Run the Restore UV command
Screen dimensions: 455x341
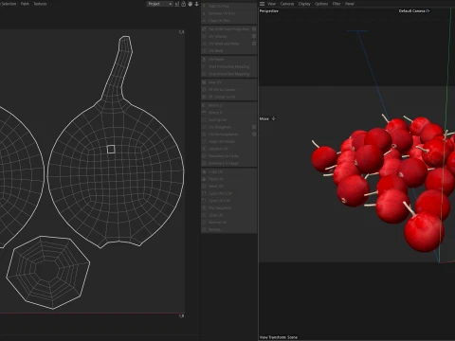228,223
